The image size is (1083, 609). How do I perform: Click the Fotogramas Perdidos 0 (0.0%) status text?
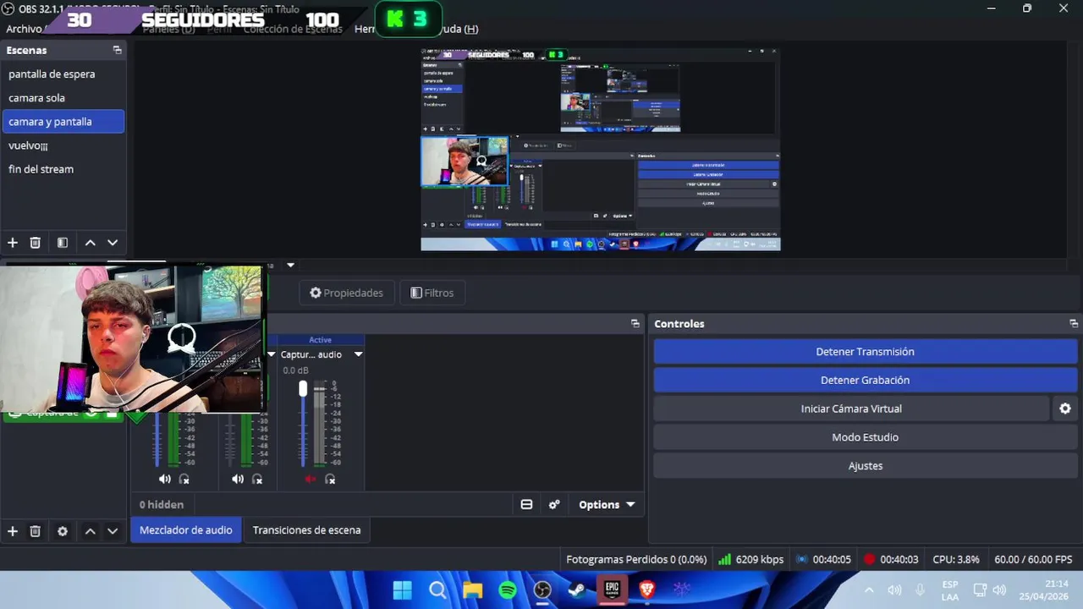(x=636, y=559)
